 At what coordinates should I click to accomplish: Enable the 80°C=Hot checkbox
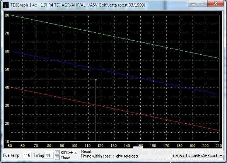pos(57,152)
